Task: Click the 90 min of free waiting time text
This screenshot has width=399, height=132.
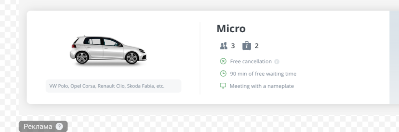Action: (x=263, y=74)
